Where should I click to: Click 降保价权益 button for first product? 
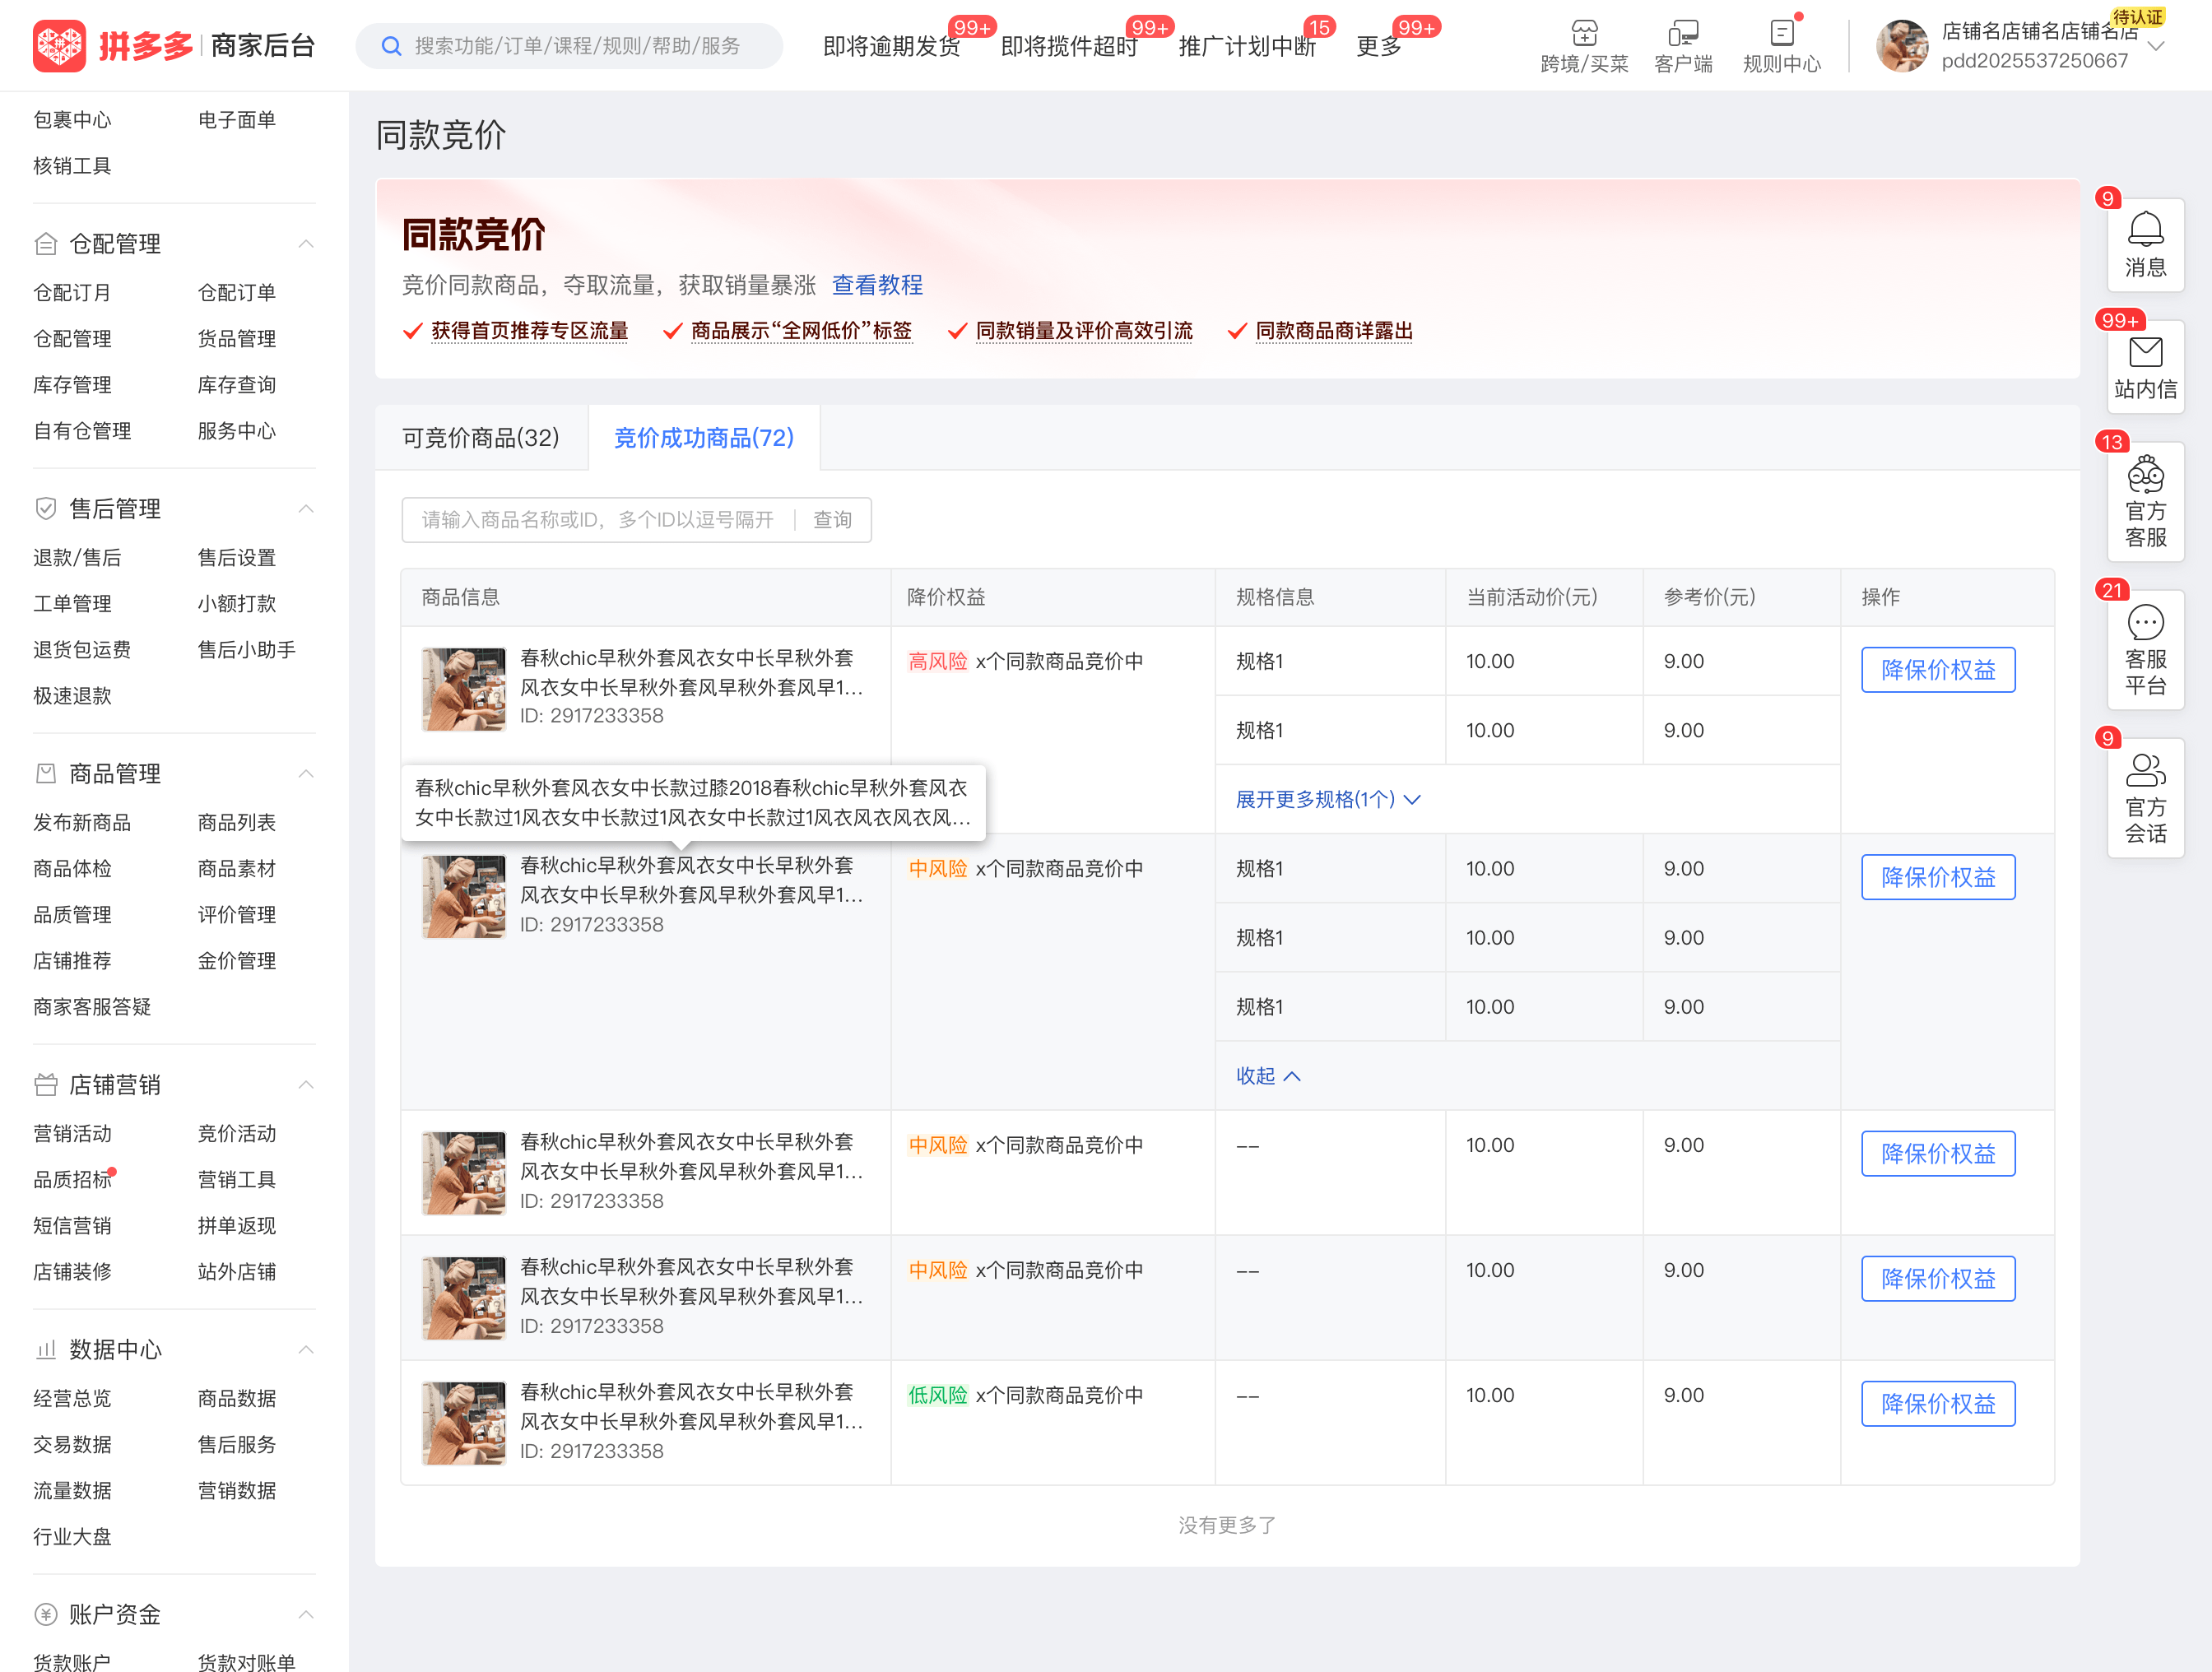click(x=1937, y=670)
